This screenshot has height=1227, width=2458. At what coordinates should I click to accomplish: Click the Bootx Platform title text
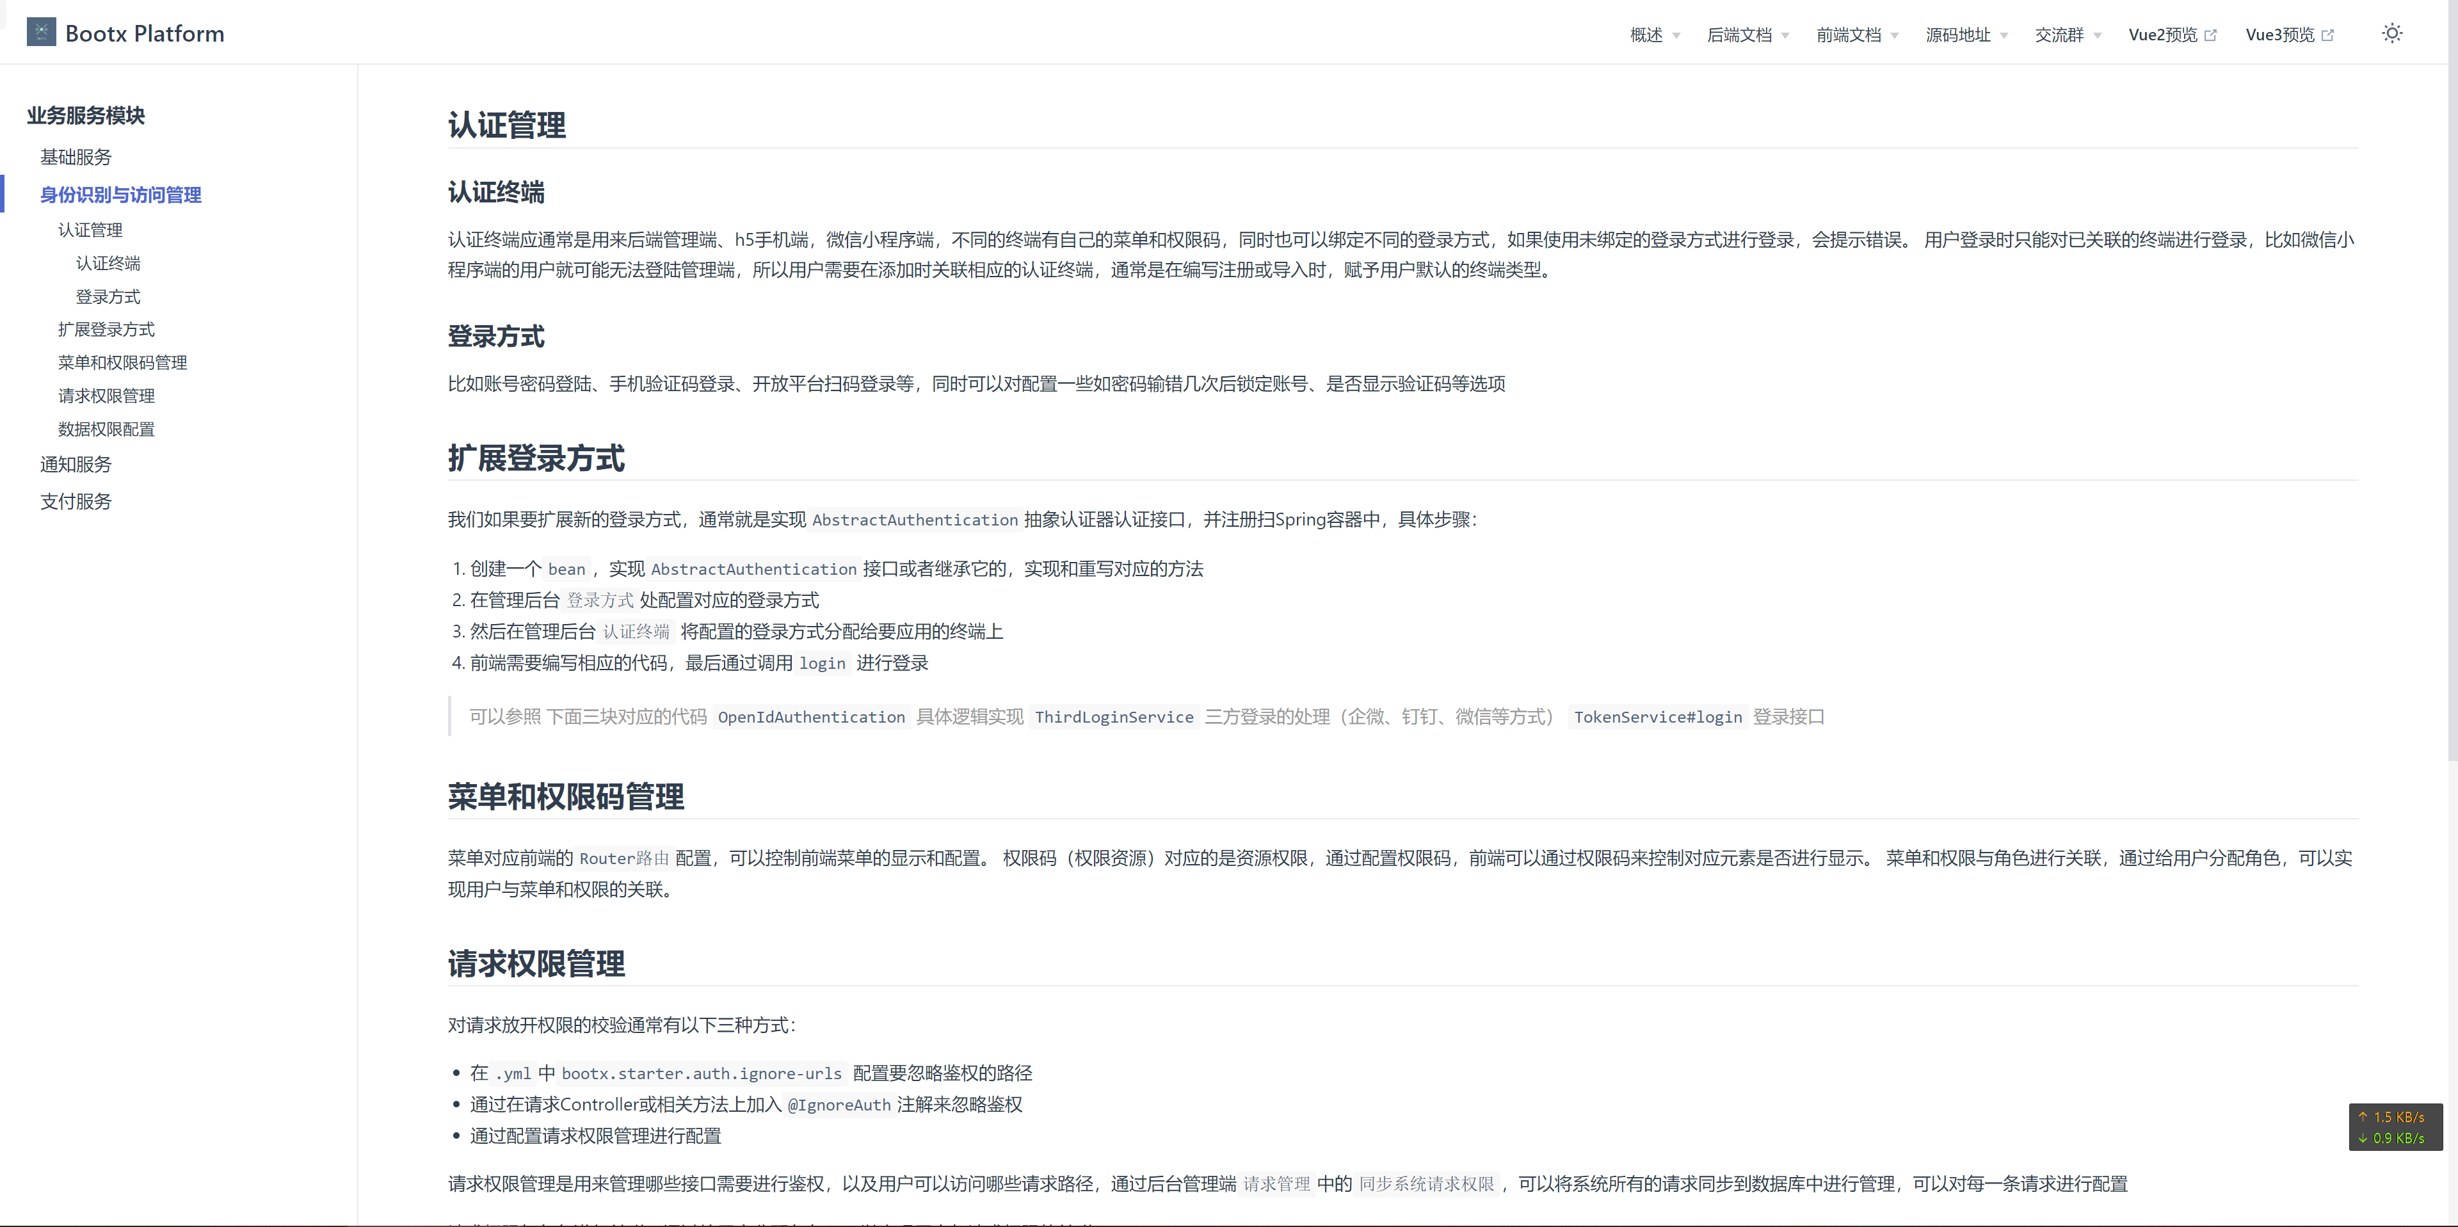[x=144, y=33]
